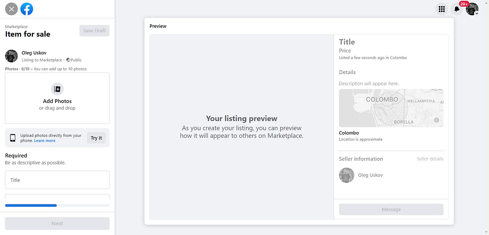Viewport: 489px width, 235px height.
Task: Click the 'Description will appear here.' text
Action: [369, 84]
